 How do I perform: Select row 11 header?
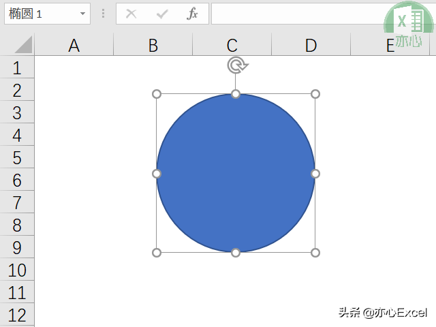17,292
